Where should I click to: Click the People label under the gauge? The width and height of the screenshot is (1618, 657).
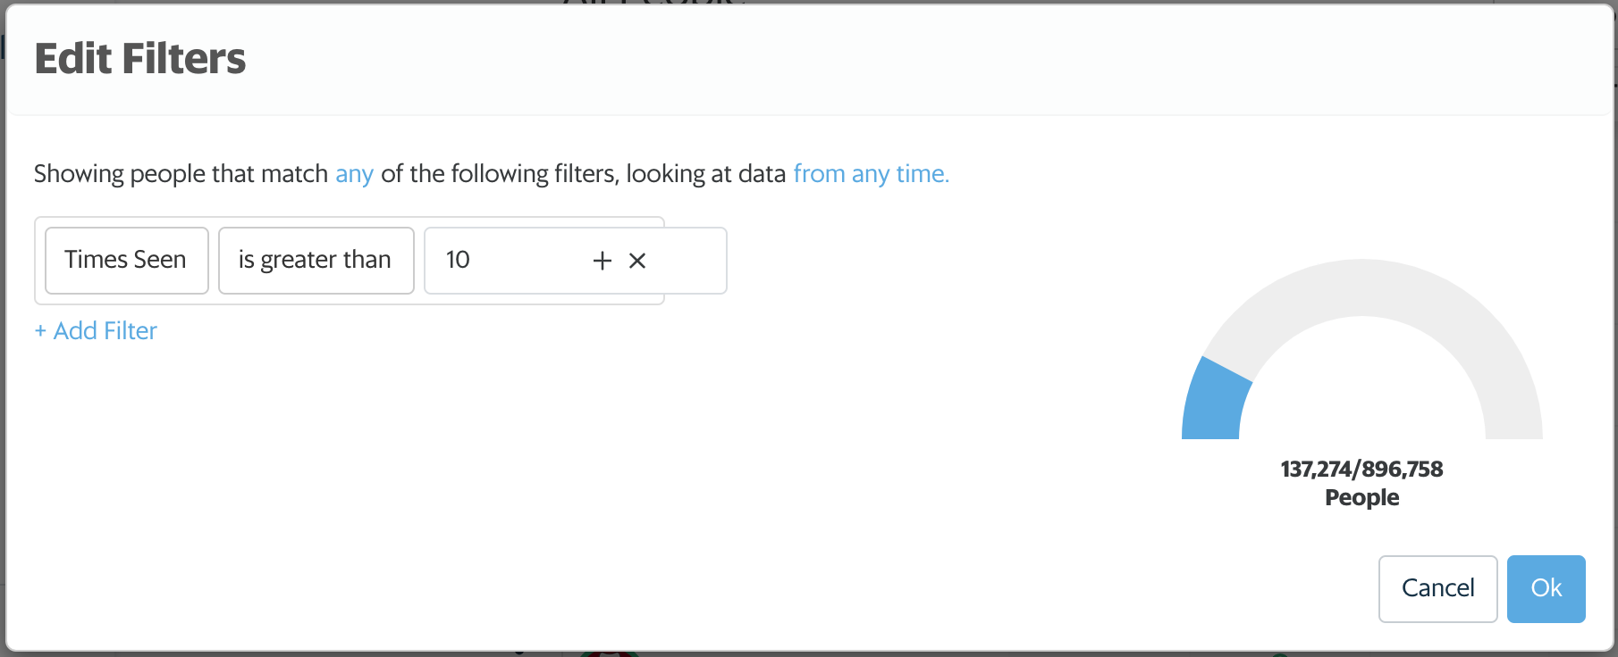1362,498
